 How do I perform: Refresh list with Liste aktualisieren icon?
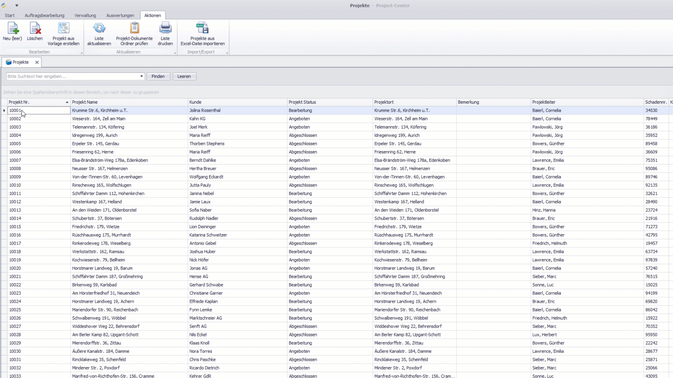coord(99,29)
